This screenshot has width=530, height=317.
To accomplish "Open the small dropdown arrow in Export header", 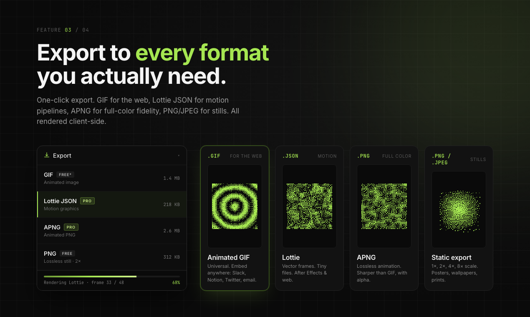I will pos(179,156).
